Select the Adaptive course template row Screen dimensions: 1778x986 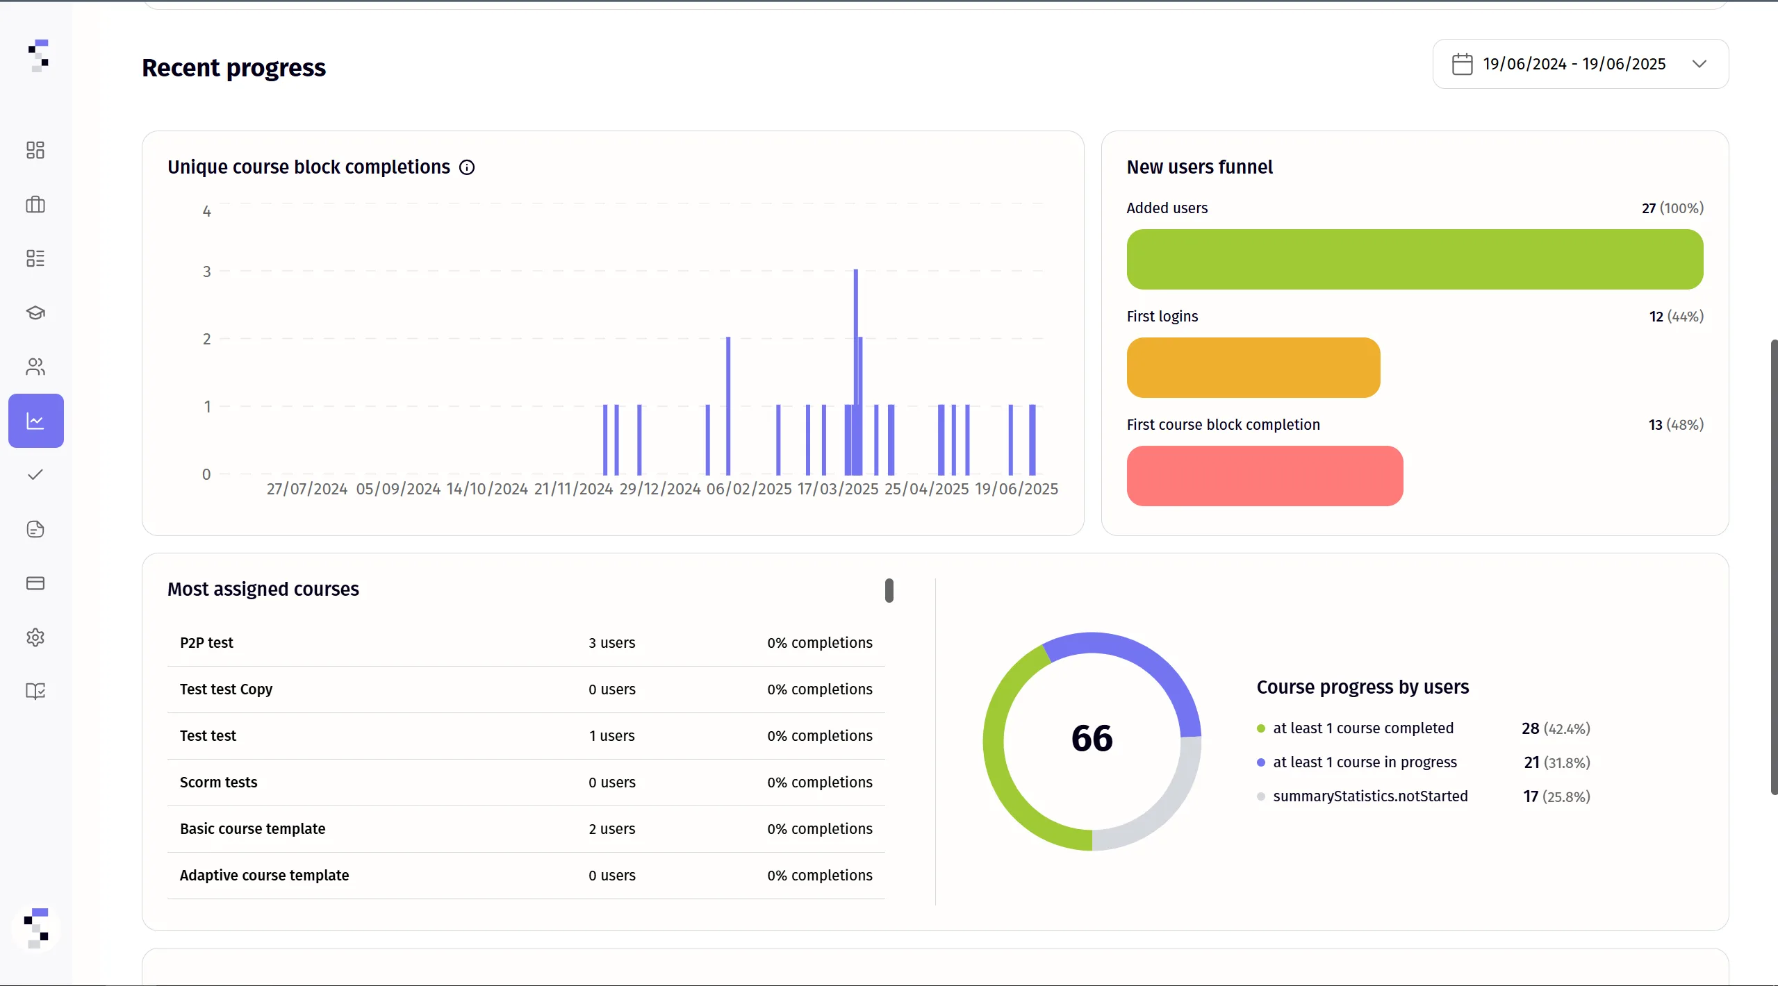click(x=526, y=876)
